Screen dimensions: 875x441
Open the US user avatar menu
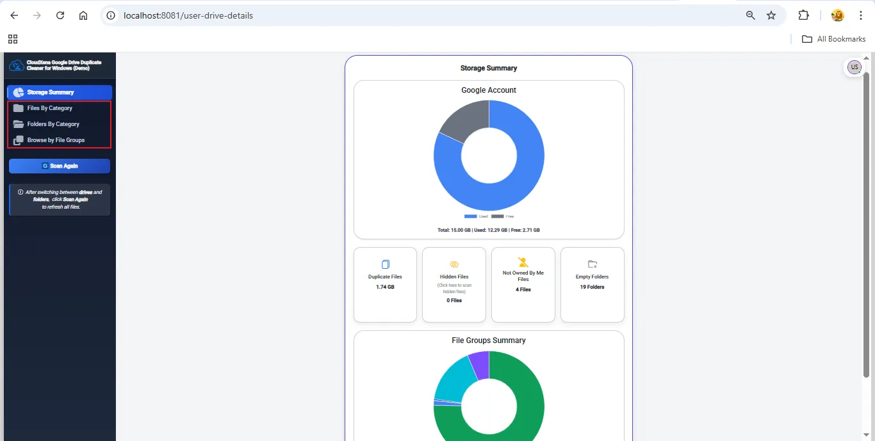point(854,67)
